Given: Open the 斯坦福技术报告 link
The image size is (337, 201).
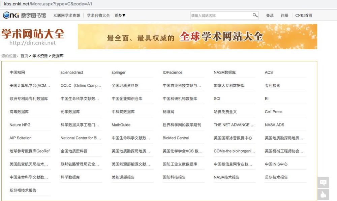Looking at the screenshot, I should pyautogui.click(x=23, y=191).
